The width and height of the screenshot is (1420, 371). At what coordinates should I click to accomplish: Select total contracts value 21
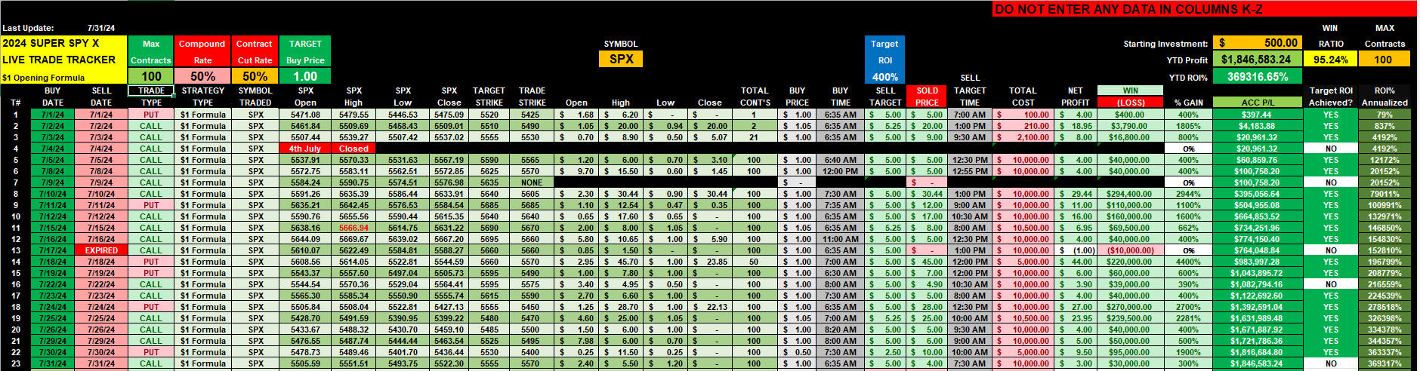point(754,137)
